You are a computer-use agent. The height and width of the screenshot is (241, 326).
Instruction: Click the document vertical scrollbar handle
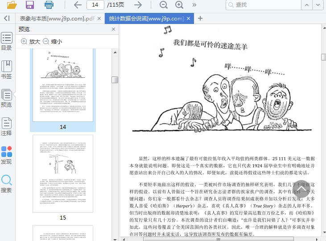pyautogui.click(x=324, y=57)
